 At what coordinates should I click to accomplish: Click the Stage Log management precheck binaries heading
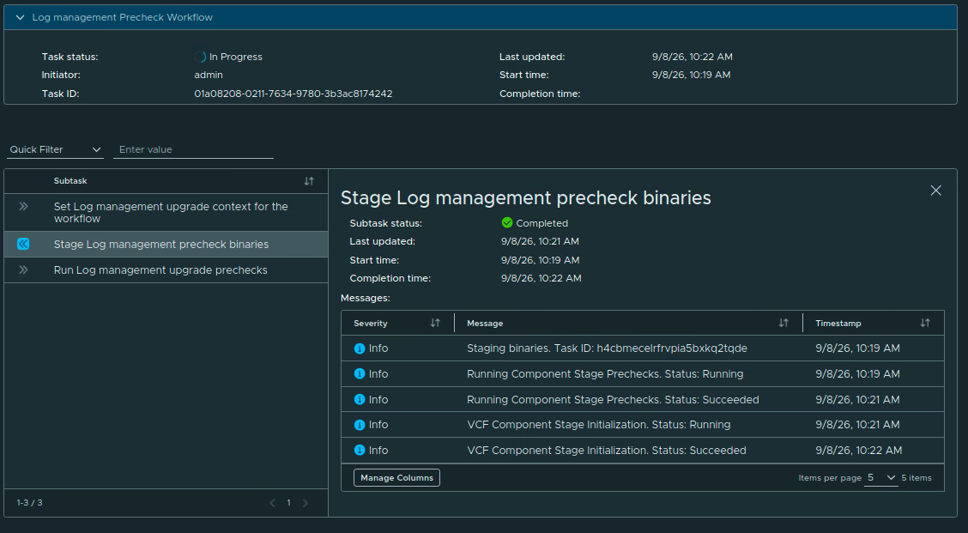coord(526,197)
